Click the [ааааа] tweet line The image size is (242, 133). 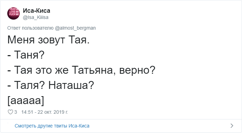coord(26,101)
